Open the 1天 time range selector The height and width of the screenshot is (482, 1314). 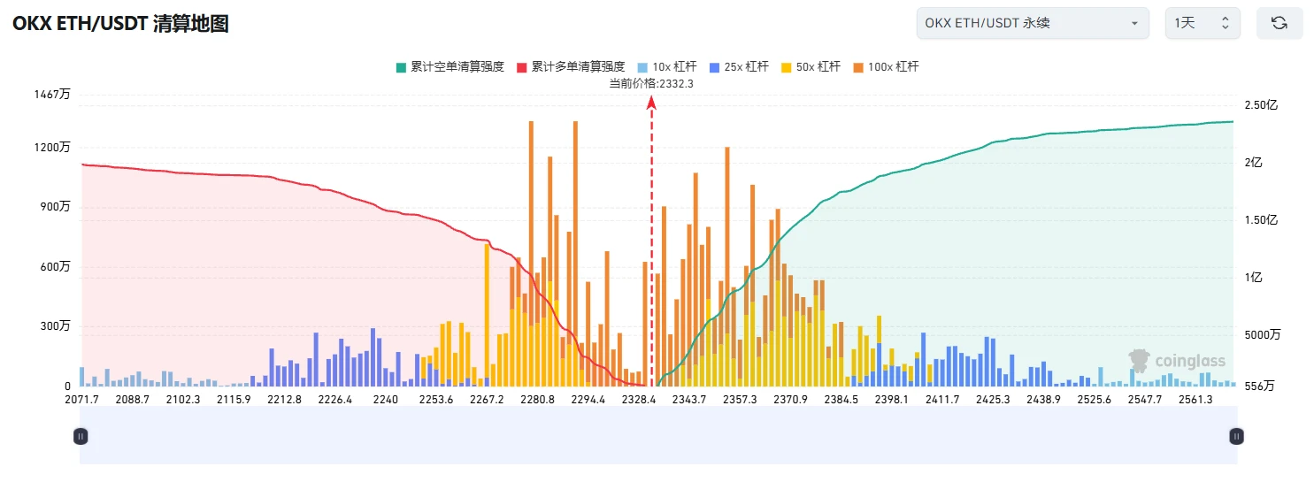pos(1203,23)
